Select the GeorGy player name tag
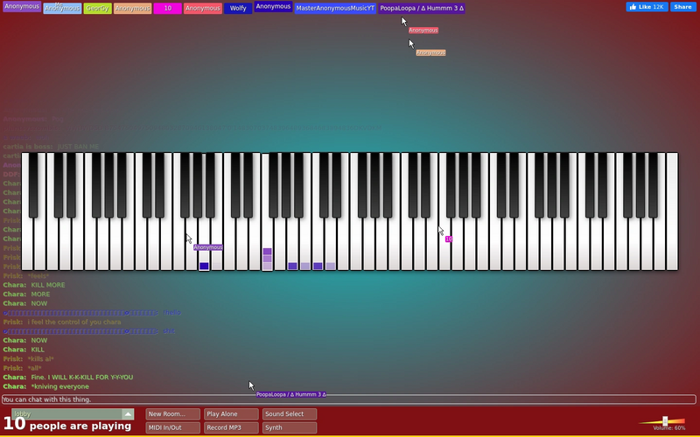The image size is (700, 437). click(x=97, y=9)
